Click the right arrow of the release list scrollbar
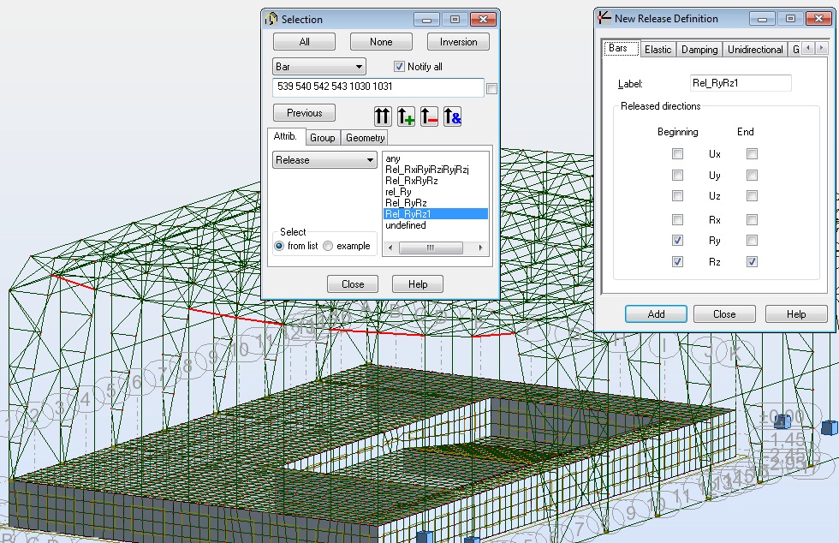 tap(482, 248)
